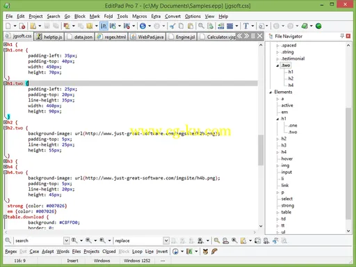Click the editor's scroll-down arrow
Screen dimensions: 356x267
(261, 226)
